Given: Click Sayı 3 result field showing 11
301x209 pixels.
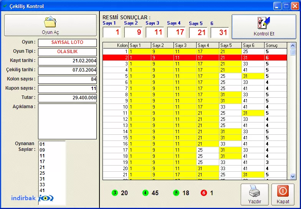Looking at the screenshot, I should (155, 32).
